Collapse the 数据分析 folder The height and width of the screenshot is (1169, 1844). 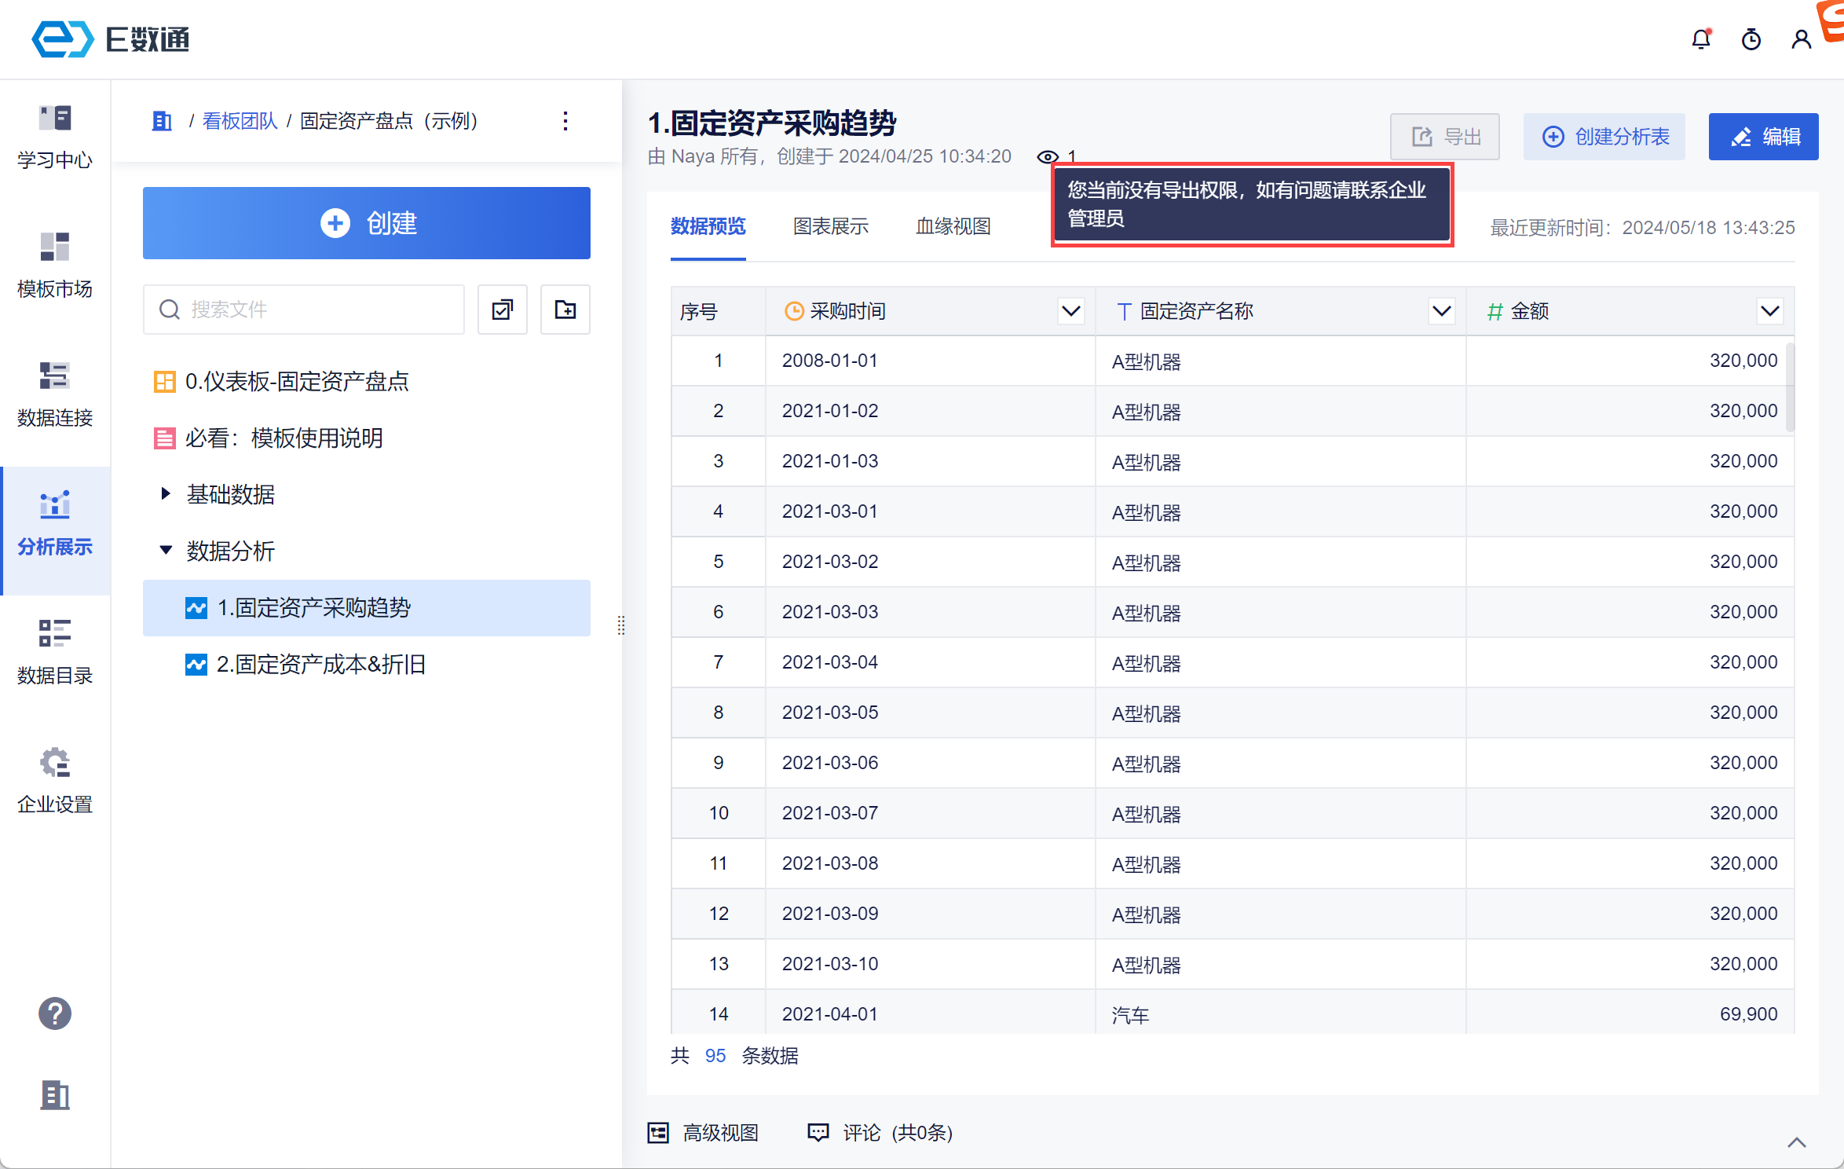click(166, 550)
